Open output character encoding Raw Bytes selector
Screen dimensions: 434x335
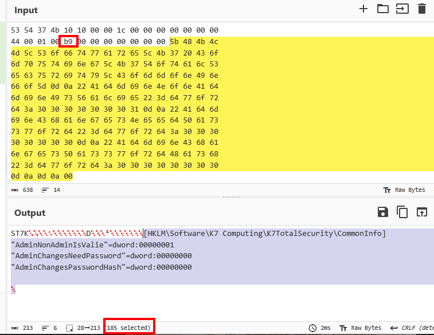click(360, 328)
